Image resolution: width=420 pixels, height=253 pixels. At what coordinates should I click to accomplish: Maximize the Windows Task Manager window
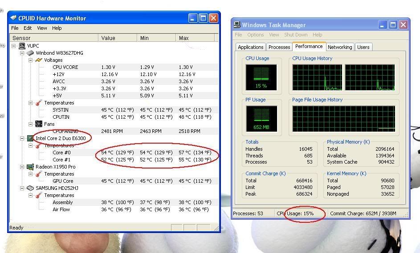[x=393, y=25]
